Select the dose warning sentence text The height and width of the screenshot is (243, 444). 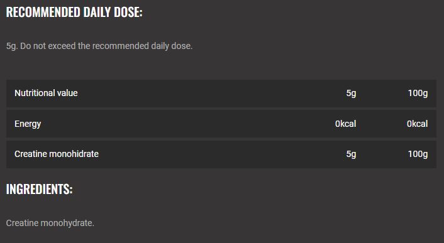(x=99, y=46)
